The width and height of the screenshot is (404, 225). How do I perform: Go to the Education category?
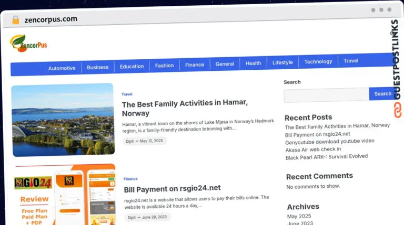pos(132,67)
